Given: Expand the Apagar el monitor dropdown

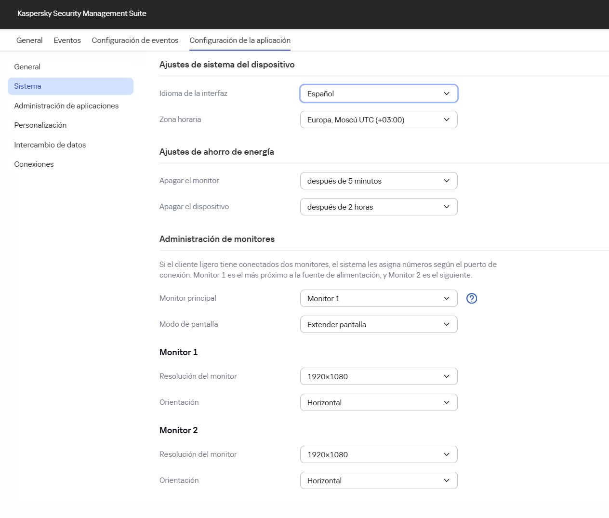Looking at the screenshot, I should tap(379, 181).
